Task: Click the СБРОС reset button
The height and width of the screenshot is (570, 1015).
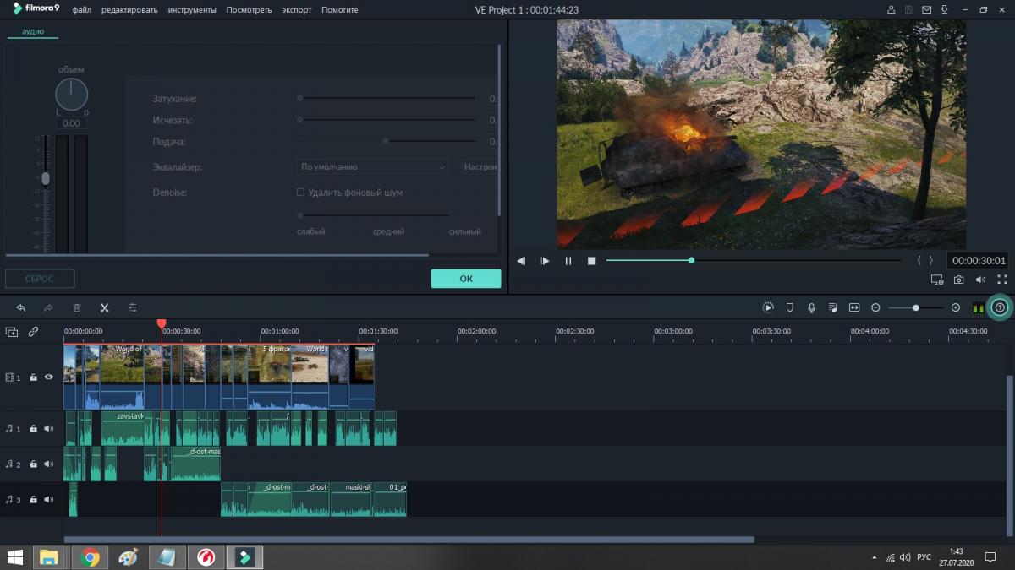Action: point(40,279)
